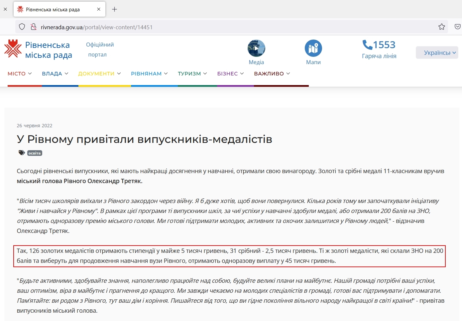Expand the ВЛАДА menu
Viewport: 462px width, 321px height.
[x=55, y=74]
